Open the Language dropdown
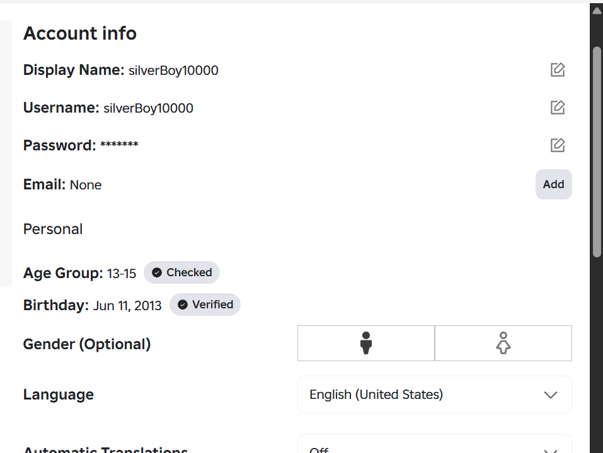The image size is (603, 453). (435, 394)
